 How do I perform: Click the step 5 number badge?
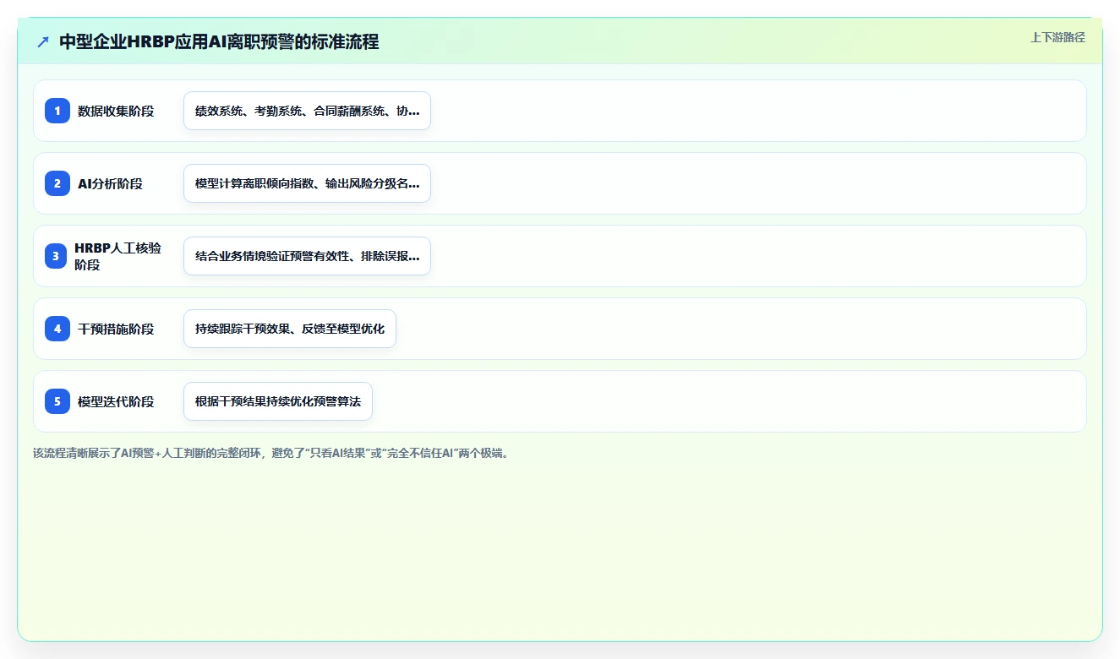point(57,401)
